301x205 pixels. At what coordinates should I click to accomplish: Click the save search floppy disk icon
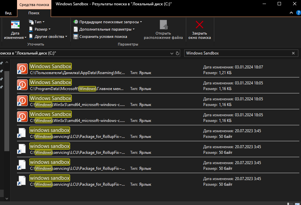tap(76, 37)
